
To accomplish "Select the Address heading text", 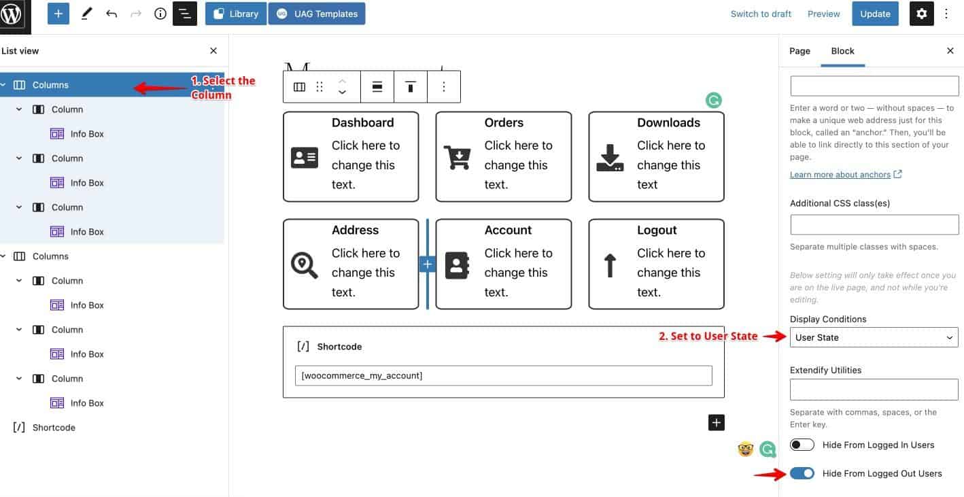I will click(355, 230).
